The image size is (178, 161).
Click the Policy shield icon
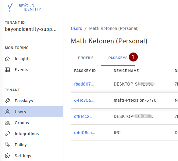7,145
